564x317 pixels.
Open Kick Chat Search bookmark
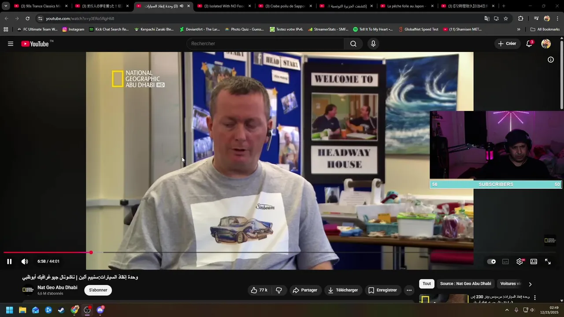(x=109, y=29)
